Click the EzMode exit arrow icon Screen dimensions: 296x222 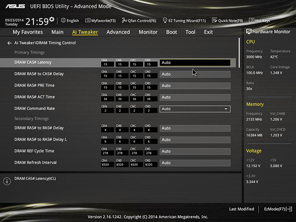tap(290, 209)
